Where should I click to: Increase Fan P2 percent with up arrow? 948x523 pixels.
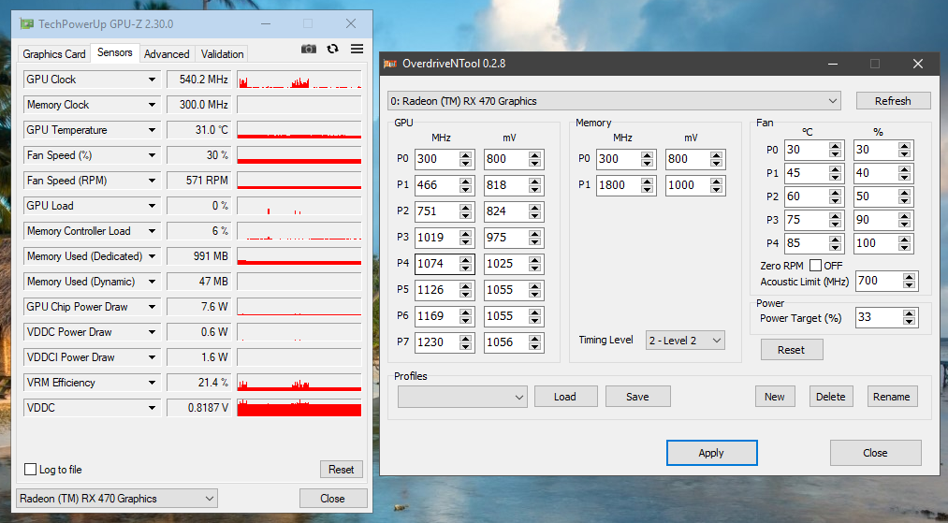pyautogui.click(x=904, y=193)
